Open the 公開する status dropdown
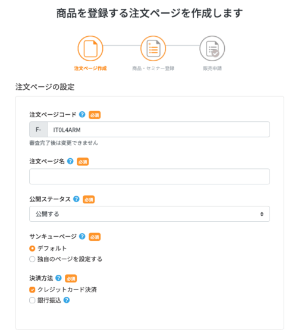298x336 pixels. click(149, 214)
